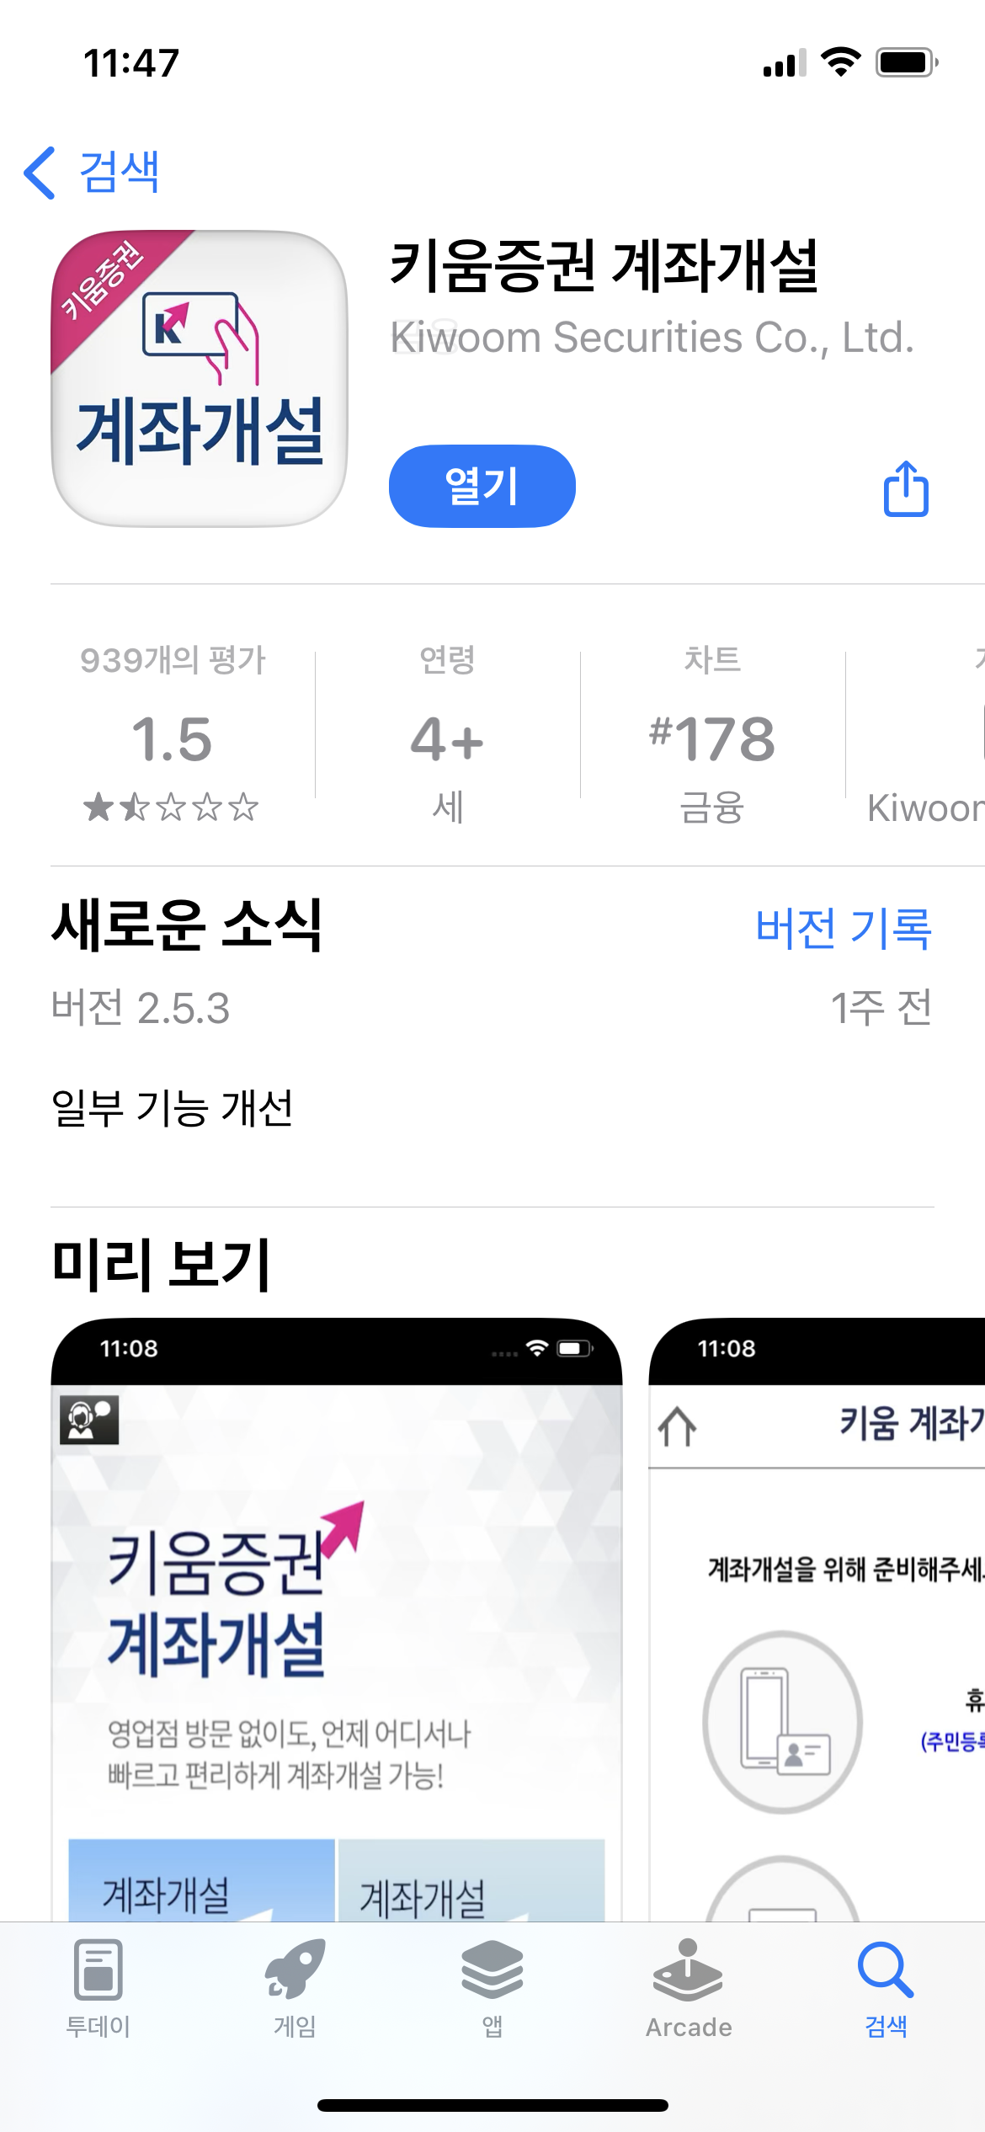This screenshot has width=985, height=2132.
Task: Tap the battery icon in status bar
Action: (908, 62)
